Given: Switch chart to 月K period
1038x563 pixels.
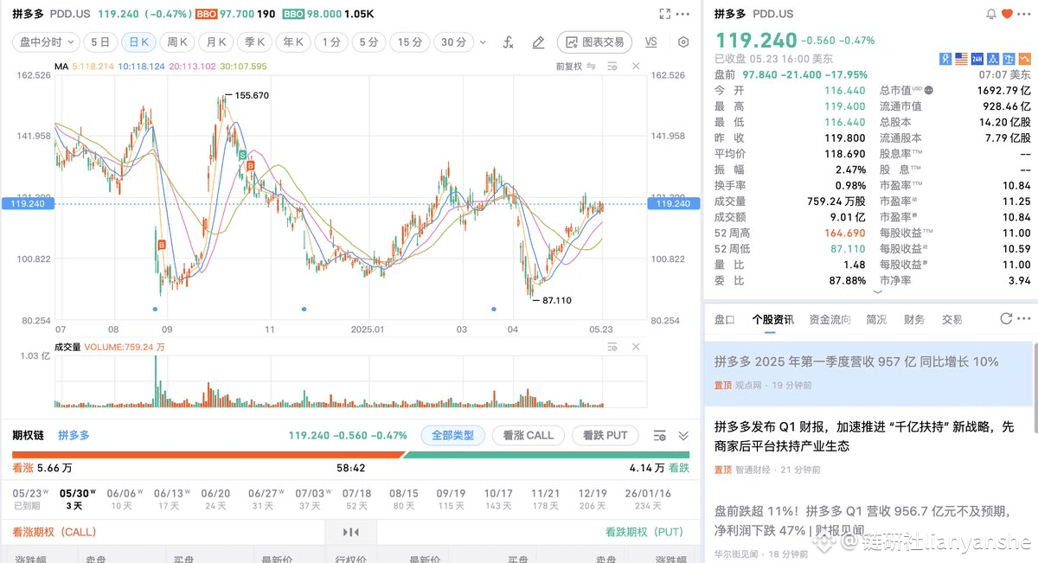Looking at the screenshot, I should pos(215,42).
